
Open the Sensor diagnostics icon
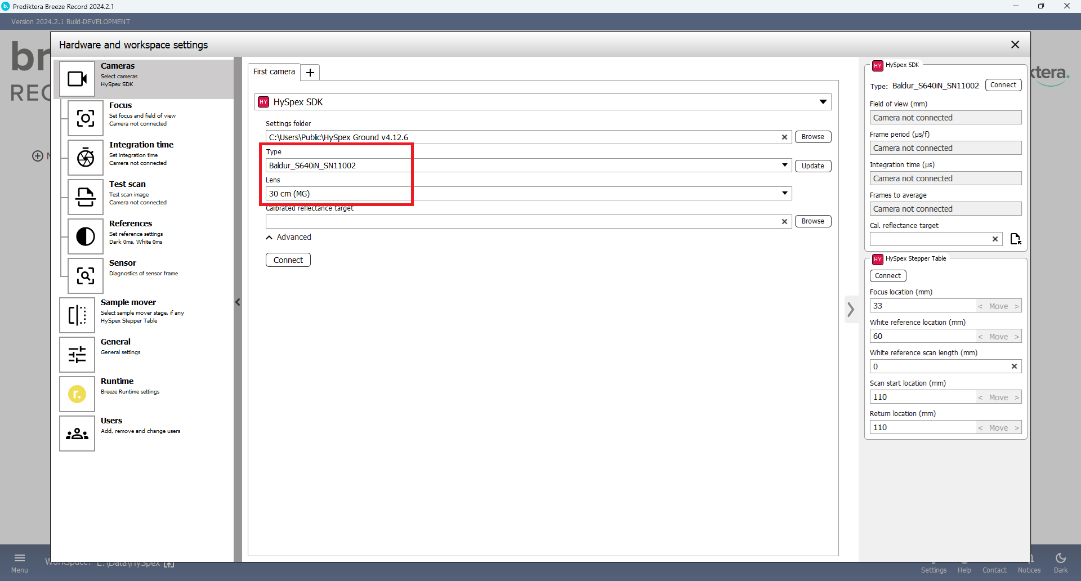(x=86, y=276)
